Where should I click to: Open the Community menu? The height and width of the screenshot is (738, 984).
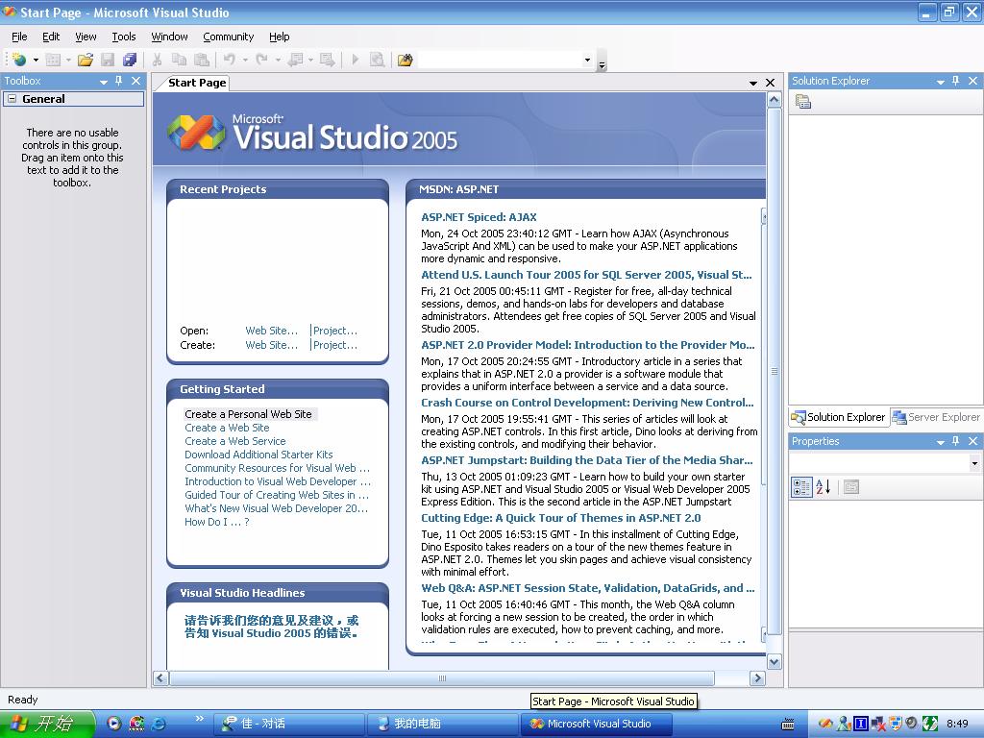coord(228,37)
